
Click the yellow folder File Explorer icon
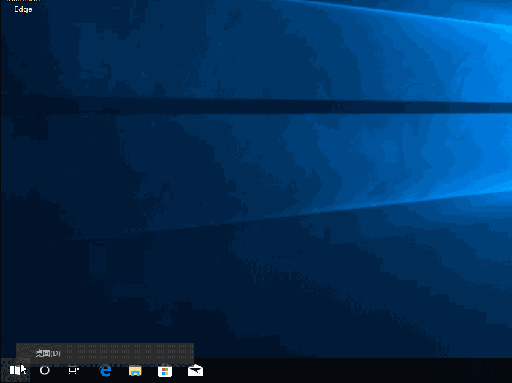click(x=134, y=370)
